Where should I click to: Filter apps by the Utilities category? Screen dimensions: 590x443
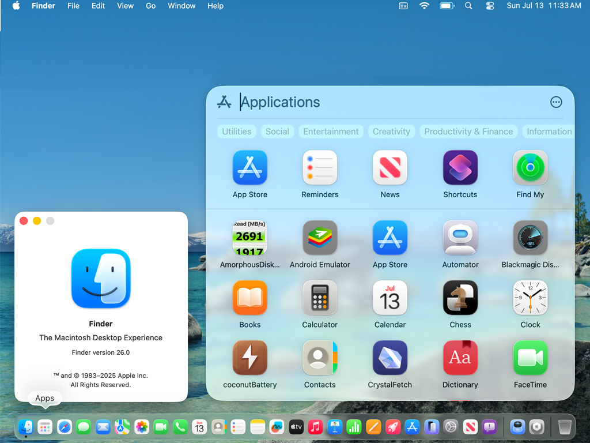pos(237,132)
